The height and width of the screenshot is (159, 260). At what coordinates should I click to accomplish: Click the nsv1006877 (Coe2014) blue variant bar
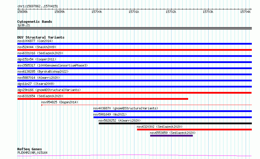pos(134,44)
